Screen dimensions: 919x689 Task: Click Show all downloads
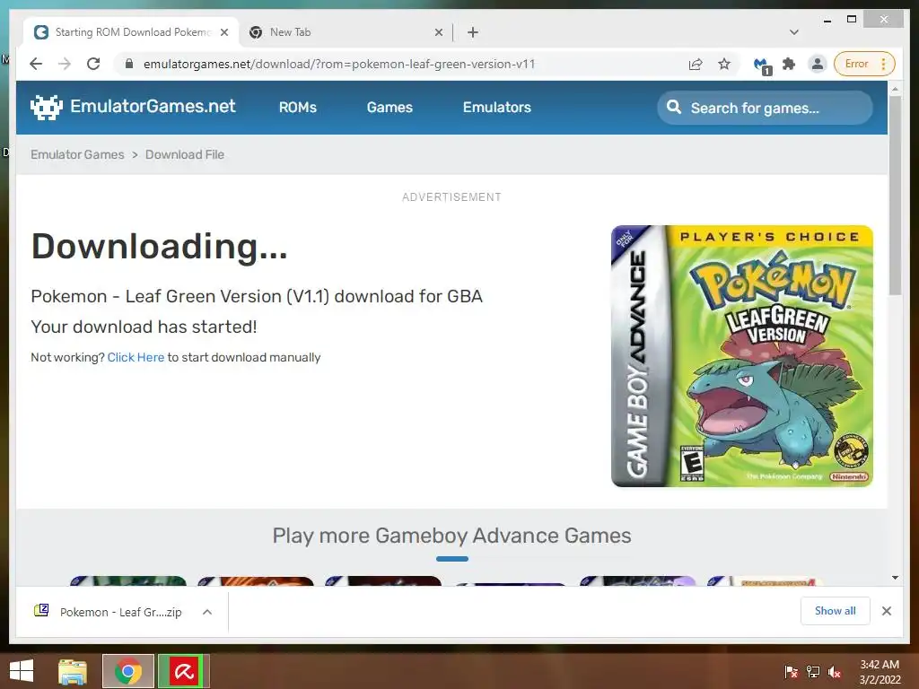coord(836,611)
